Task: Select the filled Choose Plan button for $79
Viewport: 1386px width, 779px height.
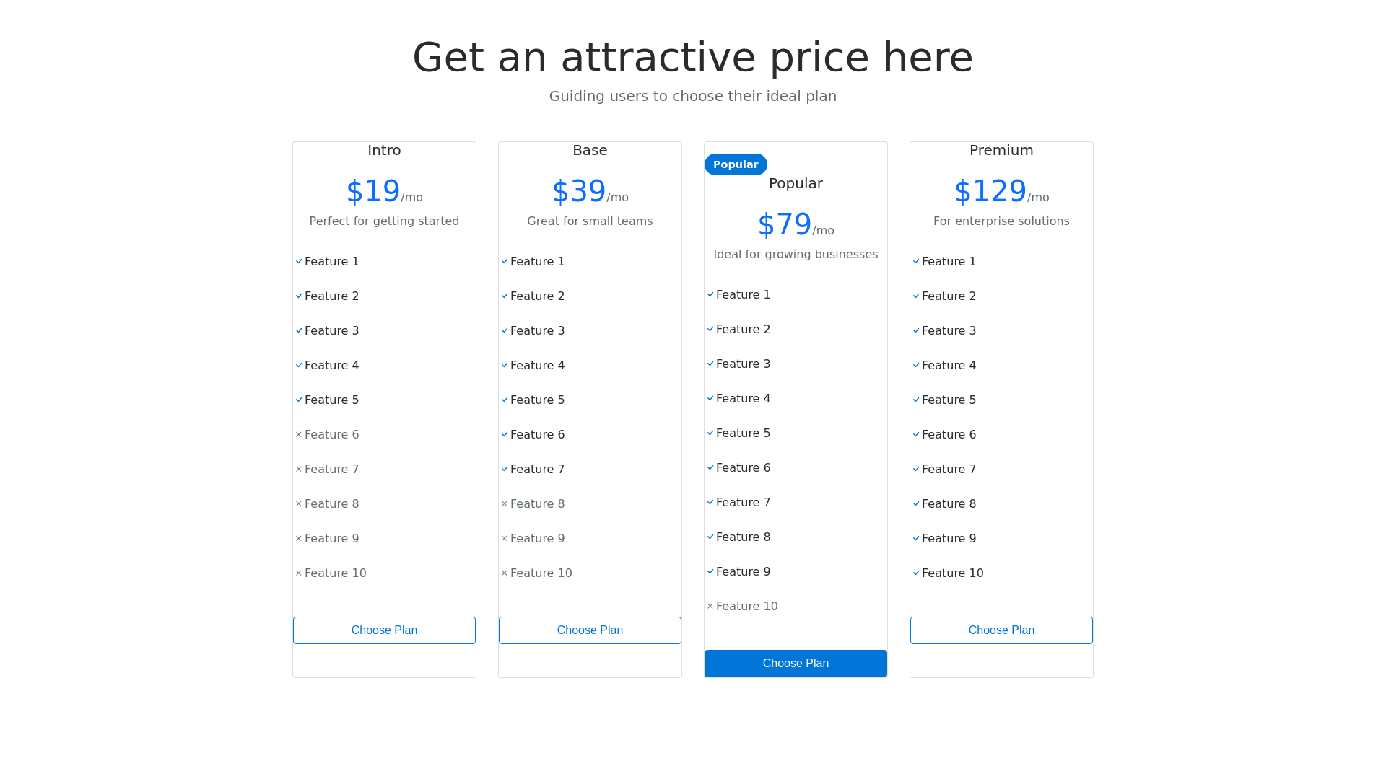Action: (x=796, y=664)
